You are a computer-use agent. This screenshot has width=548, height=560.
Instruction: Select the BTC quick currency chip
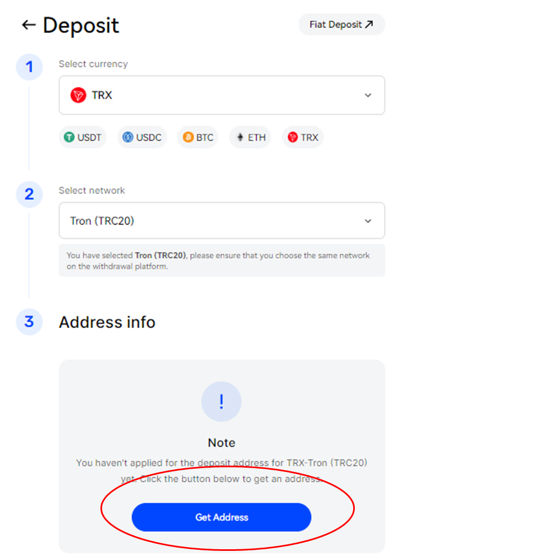[x=198, y=137]
